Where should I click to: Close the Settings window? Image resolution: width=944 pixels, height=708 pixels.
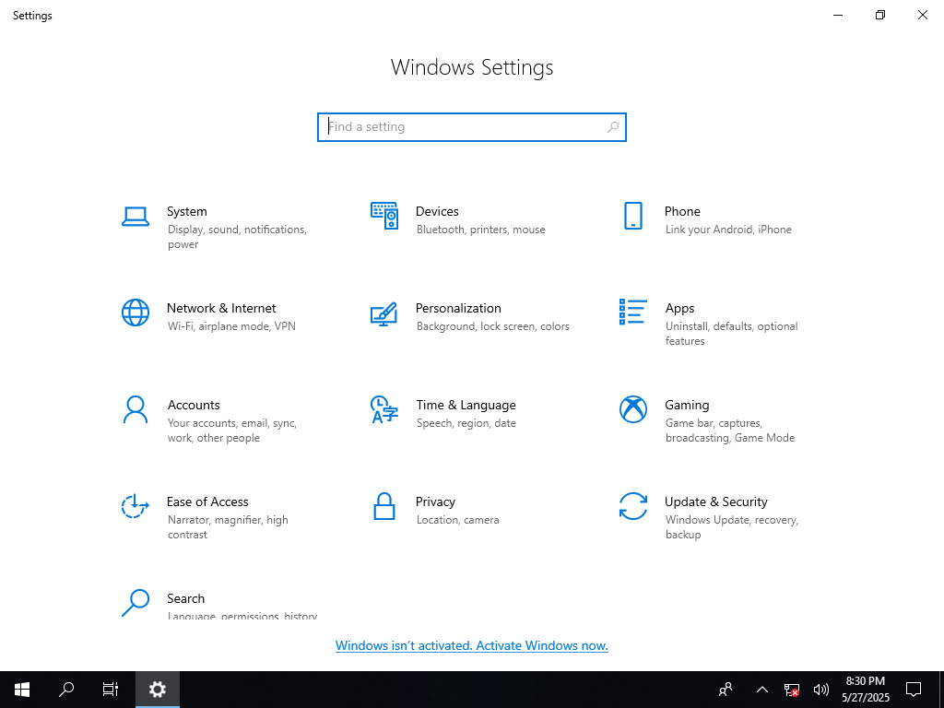tap(922, 15)
